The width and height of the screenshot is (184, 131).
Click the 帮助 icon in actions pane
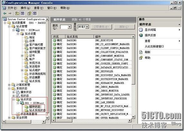pyautogui.click(x=141, y=58)
